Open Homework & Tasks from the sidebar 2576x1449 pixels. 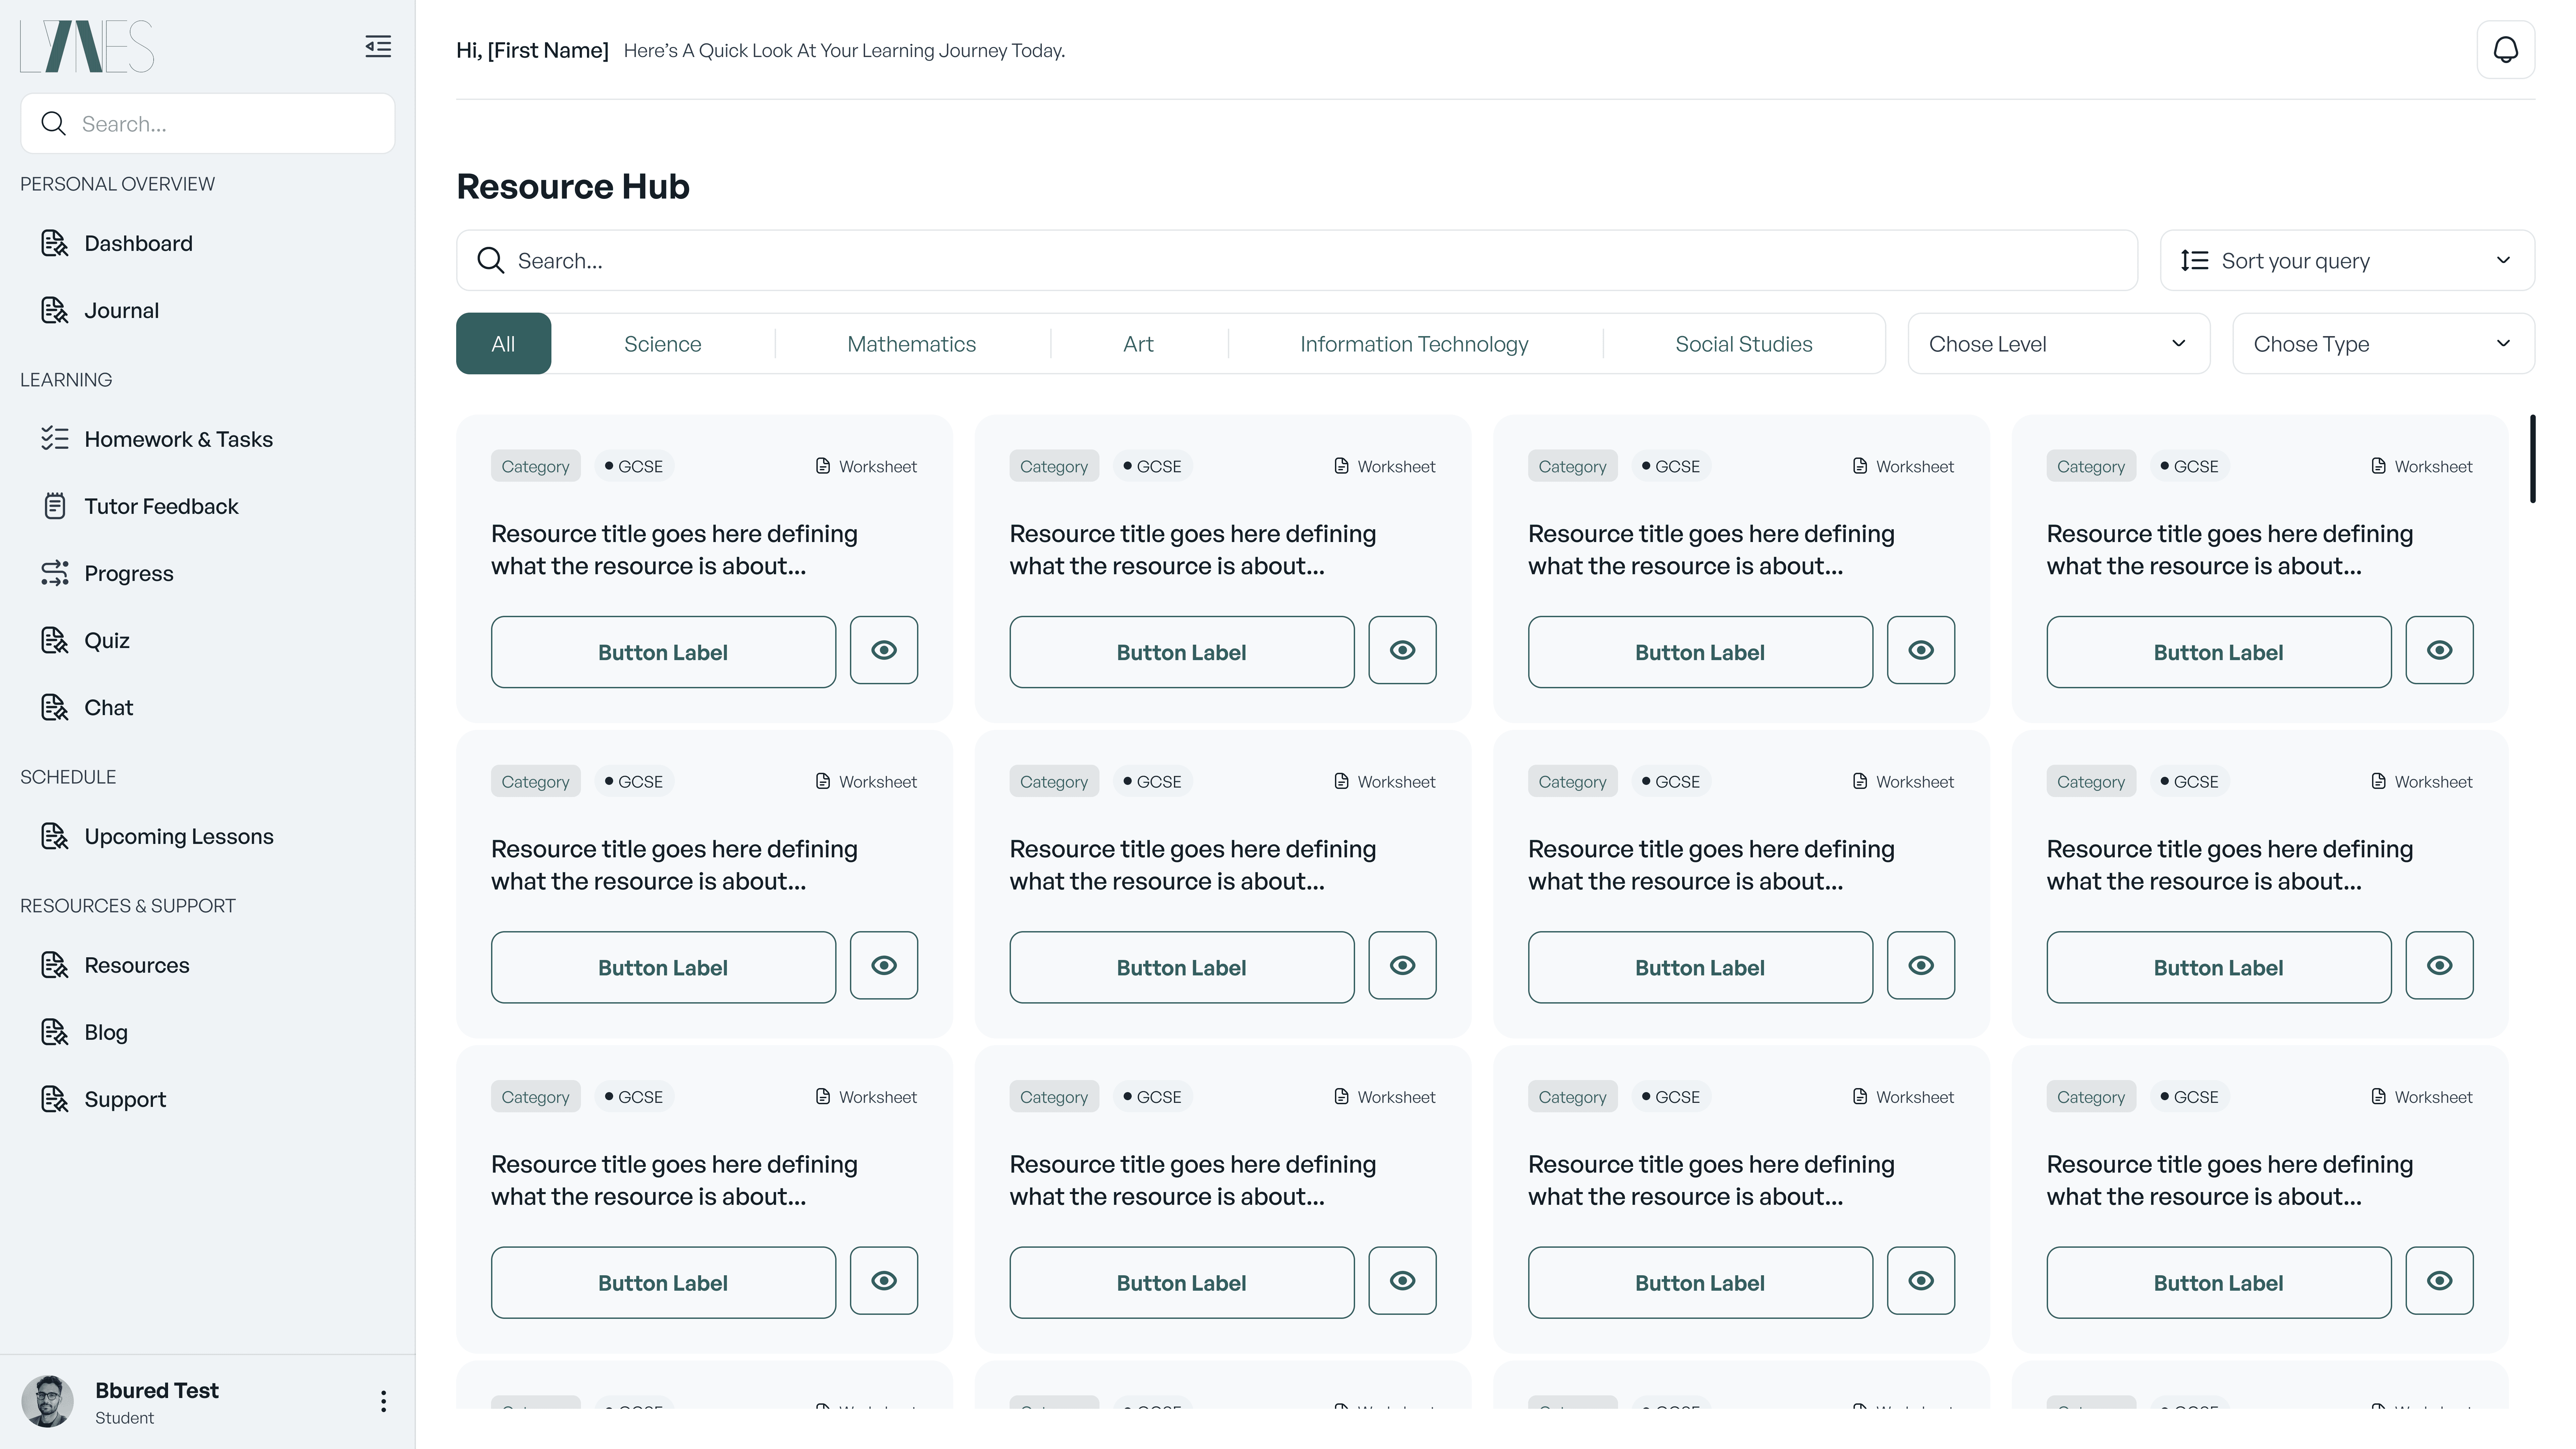pos(178,439)
